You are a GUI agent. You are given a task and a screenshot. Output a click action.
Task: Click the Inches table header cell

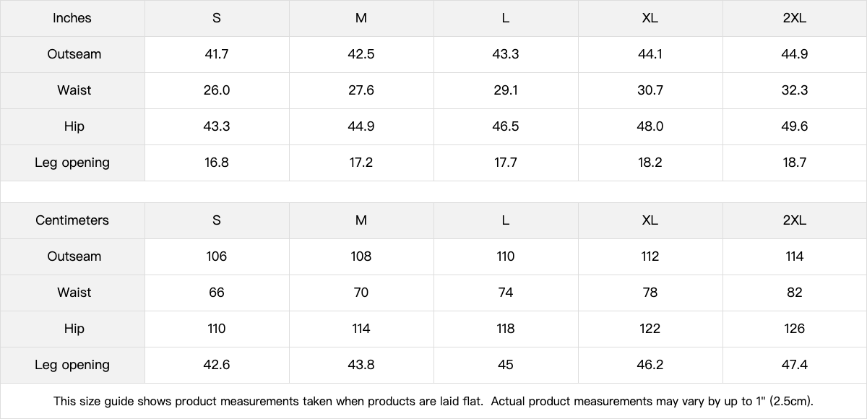(x=72, y=18)
